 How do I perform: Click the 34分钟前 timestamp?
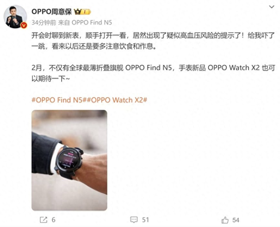tap(44, 22)
